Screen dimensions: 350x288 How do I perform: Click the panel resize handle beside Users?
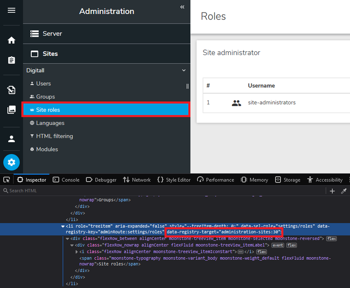pyautogui.click(x=187, y=86)
